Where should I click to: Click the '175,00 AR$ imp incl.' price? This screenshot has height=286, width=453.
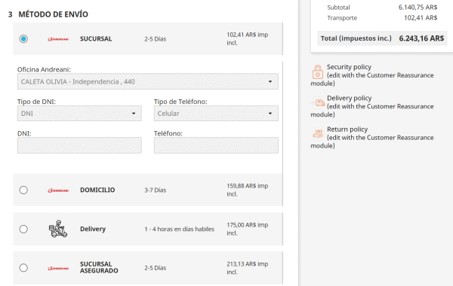(248, 229)
